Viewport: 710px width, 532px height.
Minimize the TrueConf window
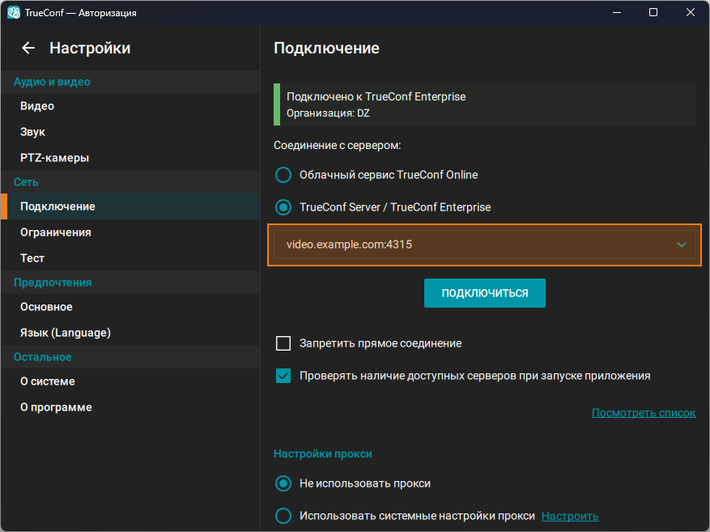coord(616,13)
